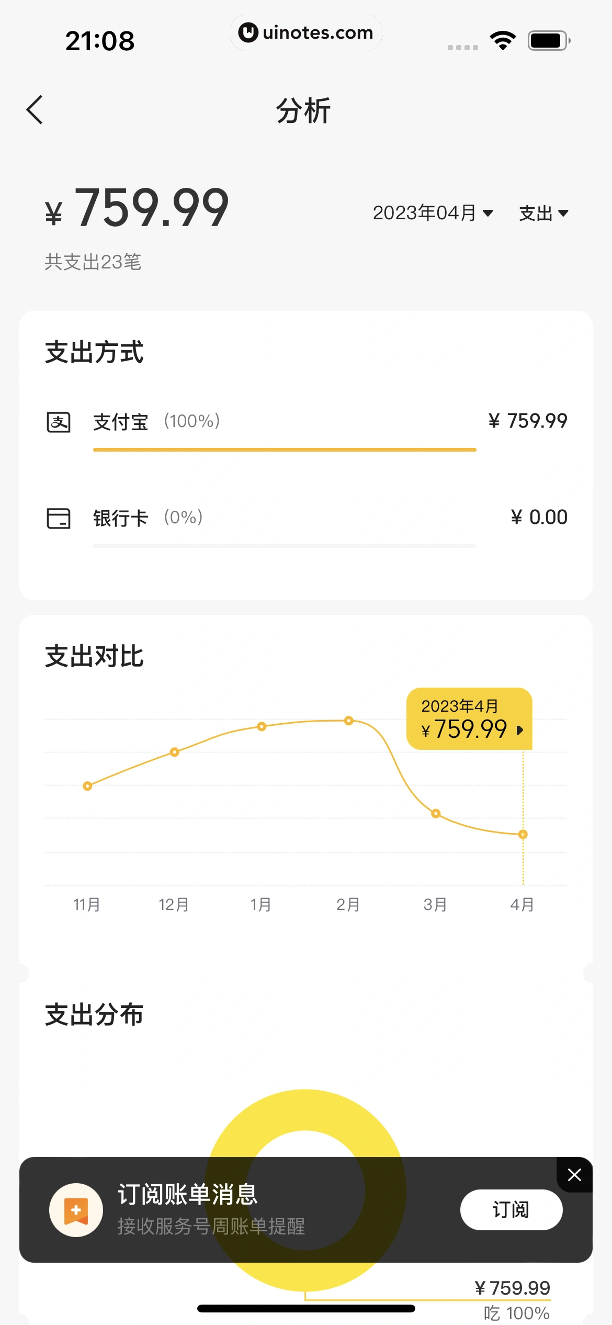Screen dimensions: 612x1325
Task: Tap the back arrow icon
Action: click(x=35, y=110)
